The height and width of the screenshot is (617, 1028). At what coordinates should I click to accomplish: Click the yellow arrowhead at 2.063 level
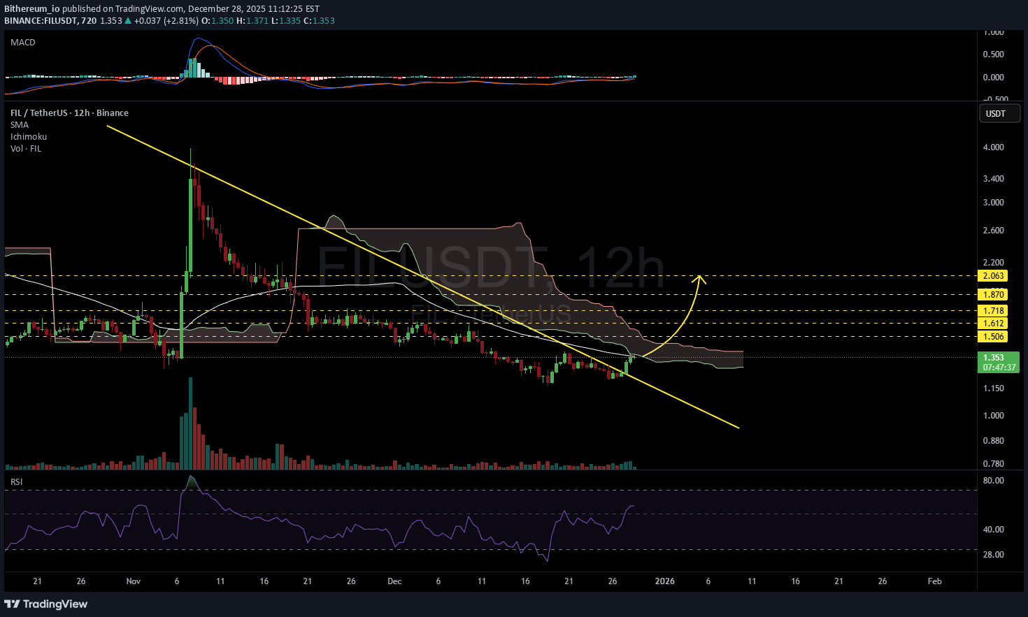tap(699, 279)
